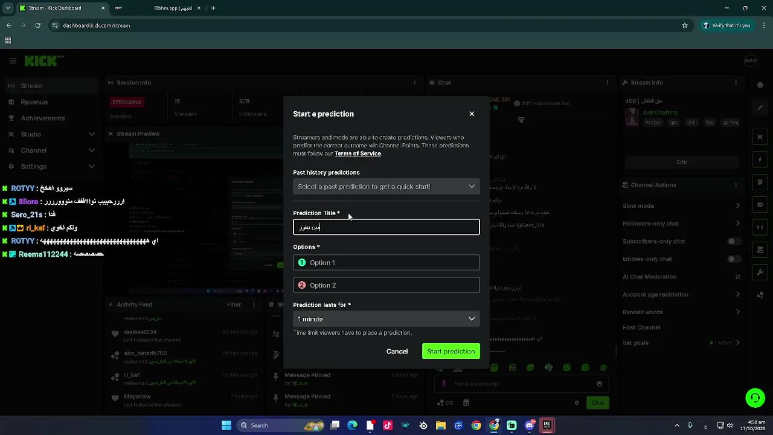The height and width of the screenshot is (435, 773).
Task: Click the Option 1 input field
Action: [386, 263]
